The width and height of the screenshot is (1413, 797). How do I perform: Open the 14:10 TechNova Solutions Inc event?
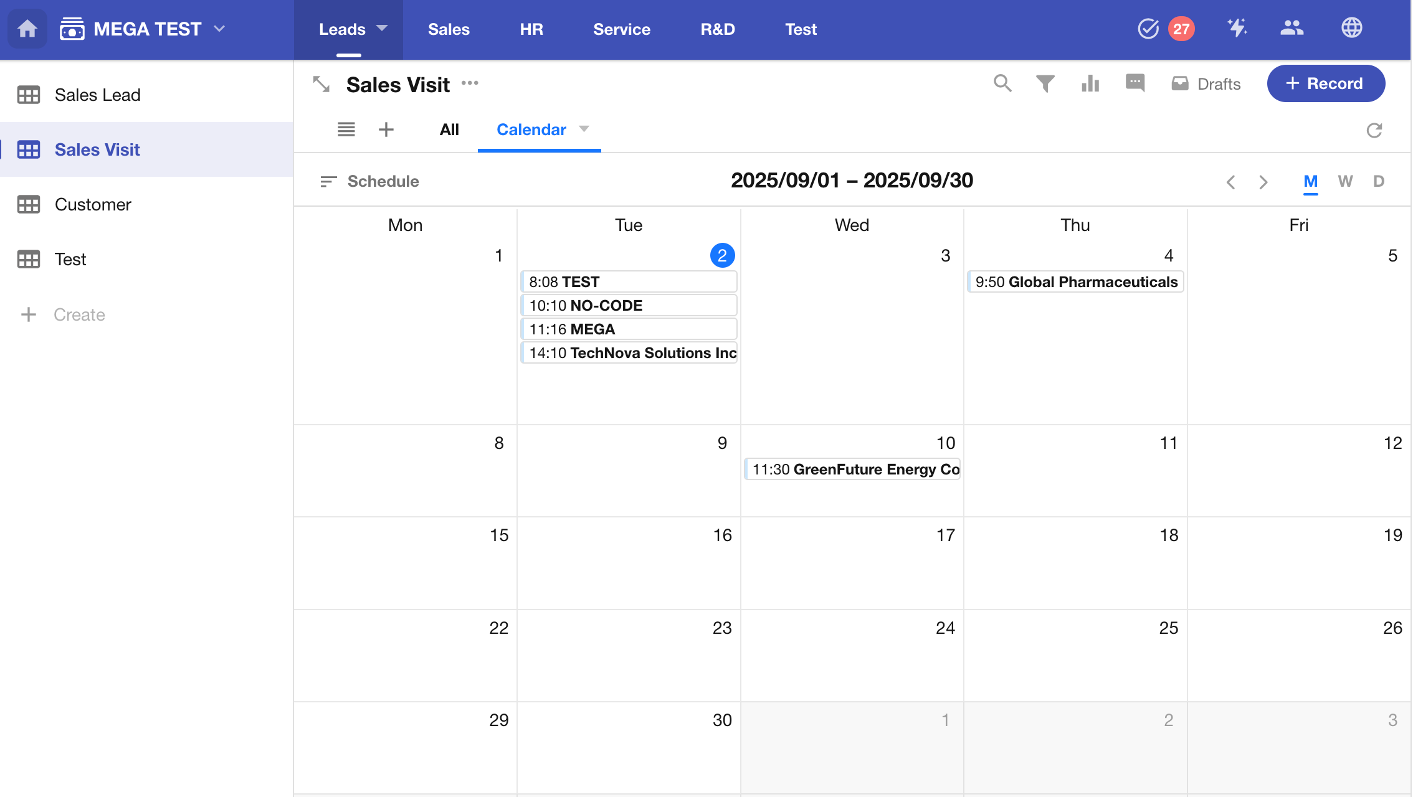[629, 353]
